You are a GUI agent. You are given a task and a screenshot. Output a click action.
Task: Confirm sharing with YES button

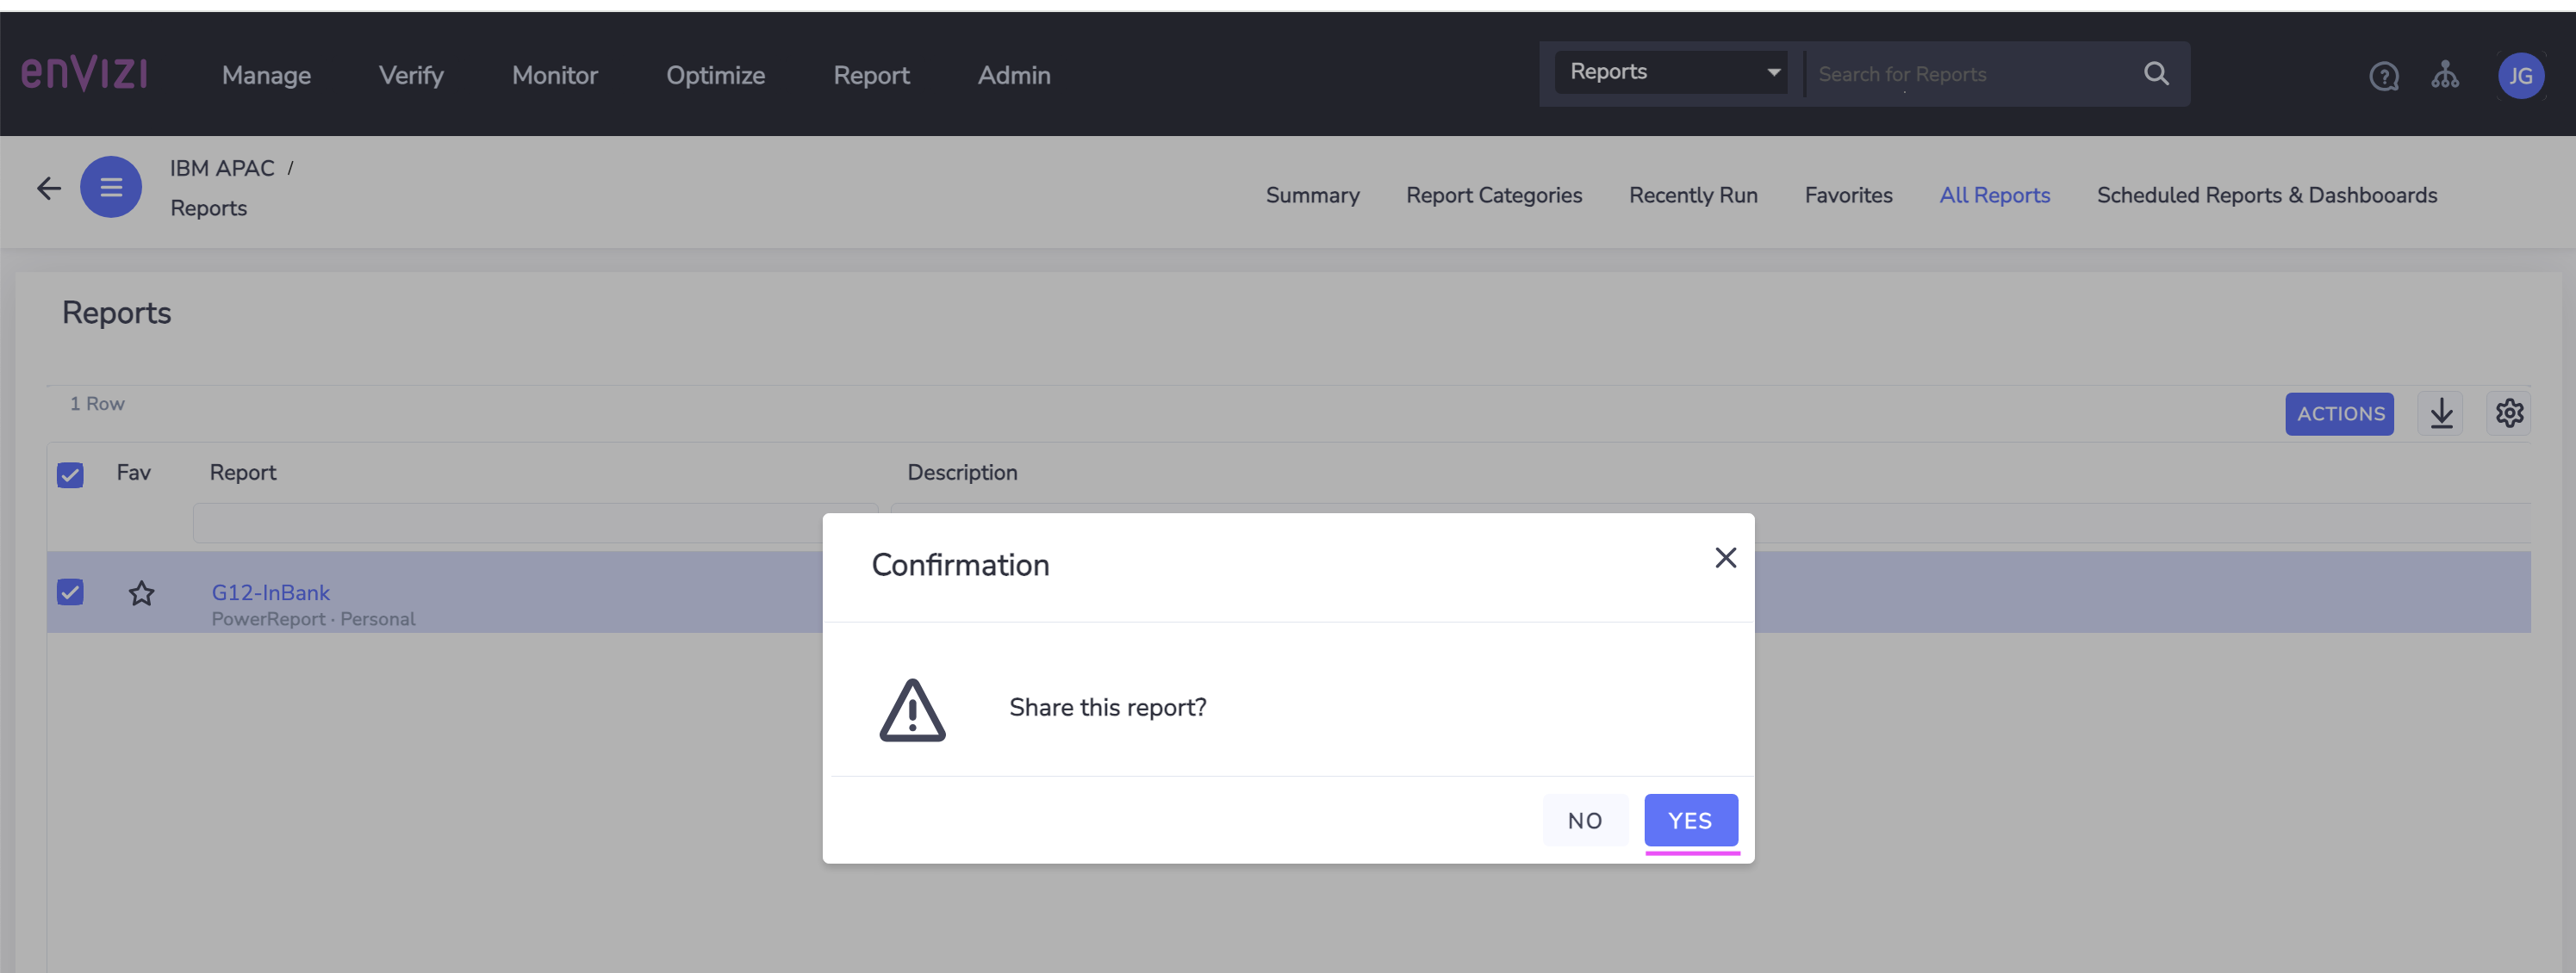click(1691, 820)
